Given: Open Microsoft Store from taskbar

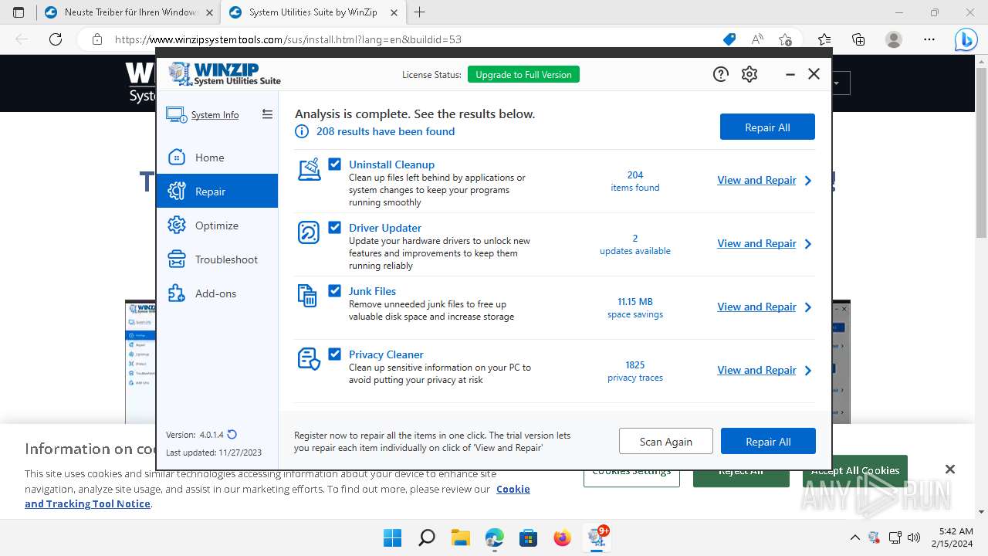Looking at the screenshot, I should coord(529,537).
